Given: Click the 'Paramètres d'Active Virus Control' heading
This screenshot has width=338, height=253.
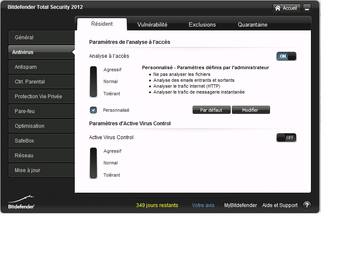Looking at the screenshot, I should click(x=130, y=124).
